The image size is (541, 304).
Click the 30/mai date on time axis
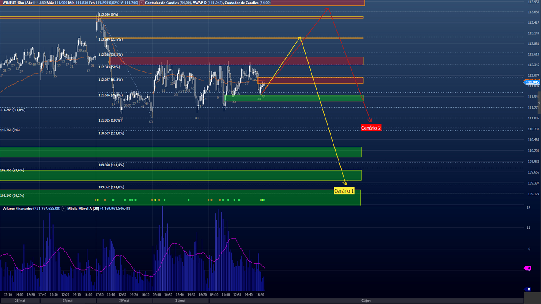[x=124, y=301]
